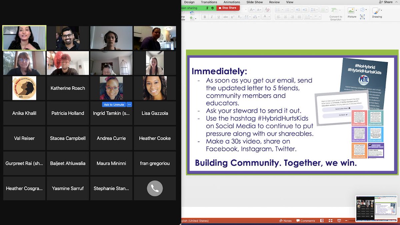Align text left

coord(279,17)
